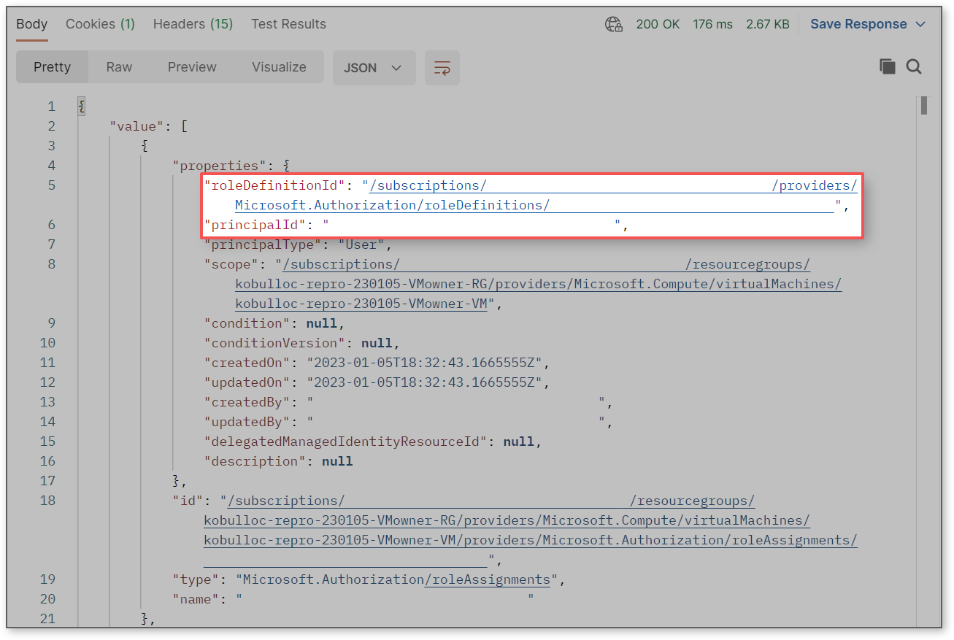The image size is (954, 640).
Task: Select Raw view mode
Action: (119, 67)
